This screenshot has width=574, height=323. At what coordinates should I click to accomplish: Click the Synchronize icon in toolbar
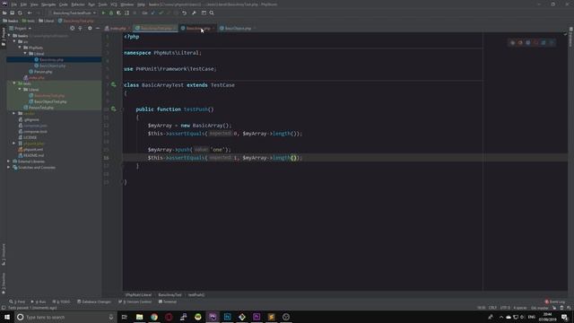coord(20,13)
